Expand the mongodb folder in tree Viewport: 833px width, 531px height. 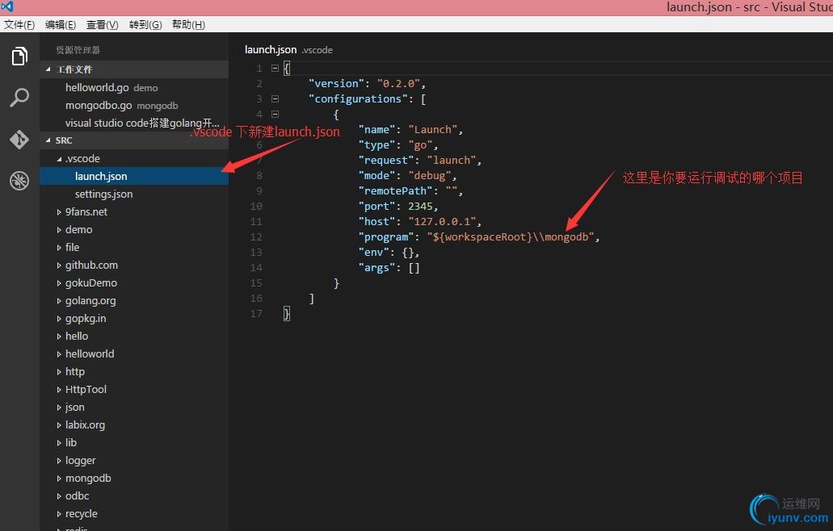[x=59, y=479]
